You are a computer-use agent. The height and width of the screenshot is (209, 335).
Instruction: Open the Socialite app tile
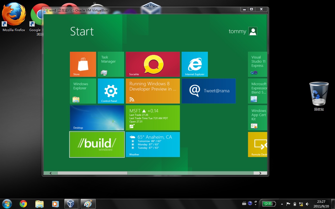click(x=153, y=64)
